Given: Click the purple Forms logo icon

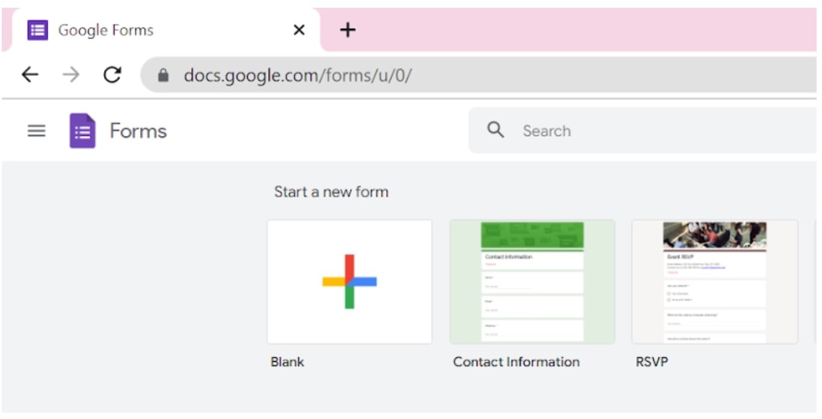Looking at the screenshot, I should click(x=82, y=130).
